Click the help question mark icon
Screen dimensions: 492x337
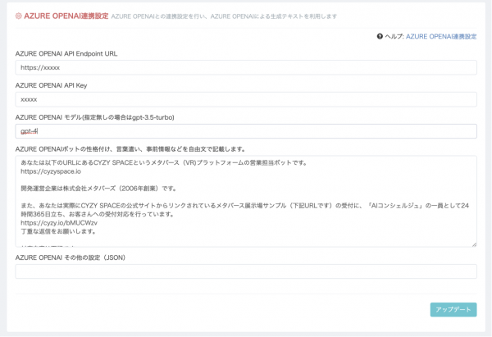(x=380, y=36)
